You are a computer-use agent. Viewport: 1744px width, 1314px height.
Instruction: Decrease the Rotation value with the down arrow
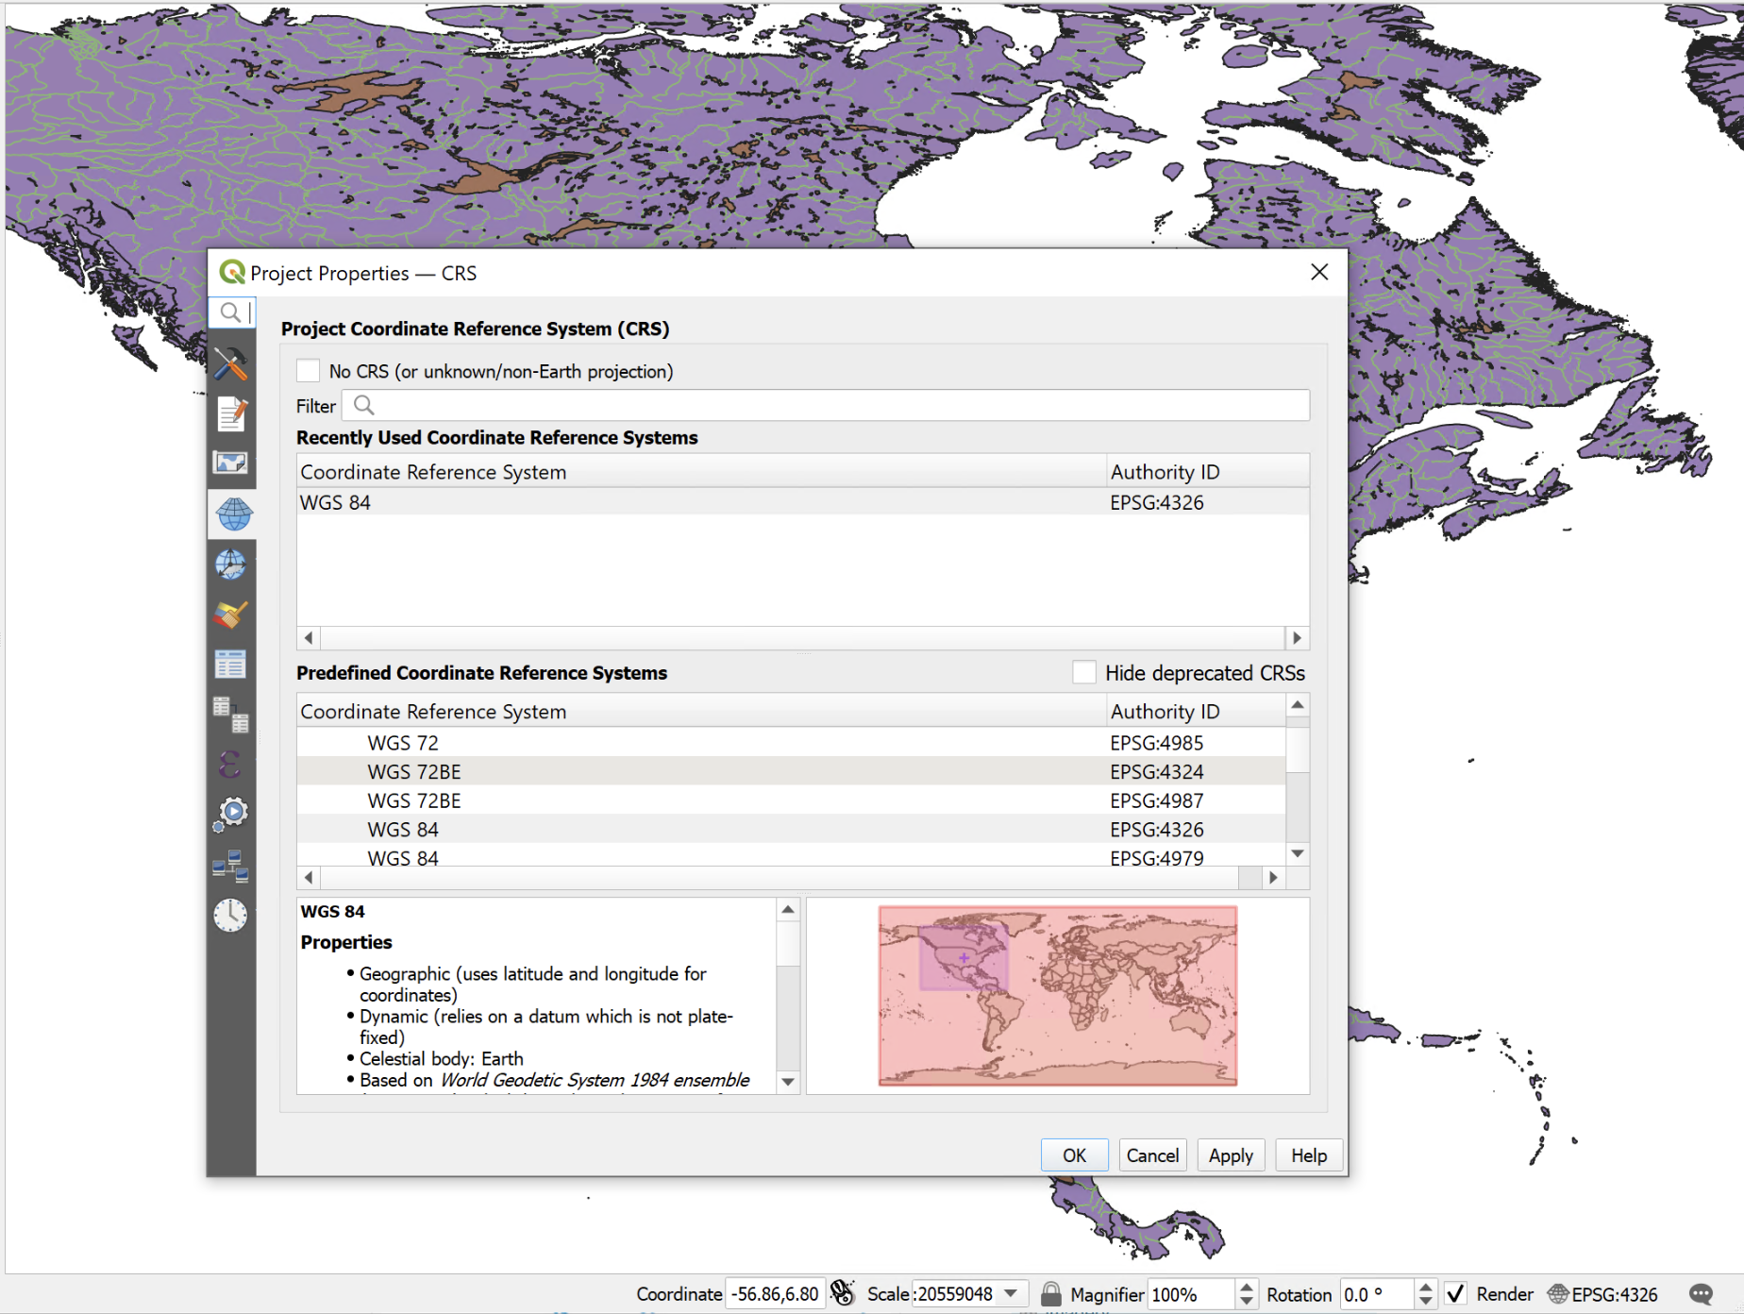(x=1425, y=1301)
